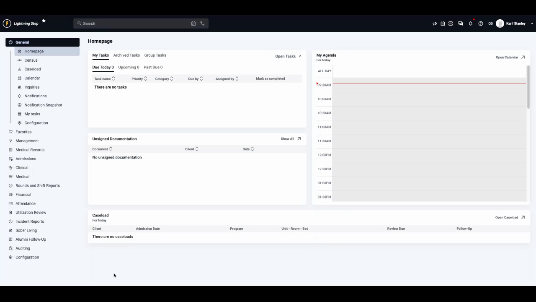
Task: Open Karli Stanley's profile avatar
Action: (500, 23)
